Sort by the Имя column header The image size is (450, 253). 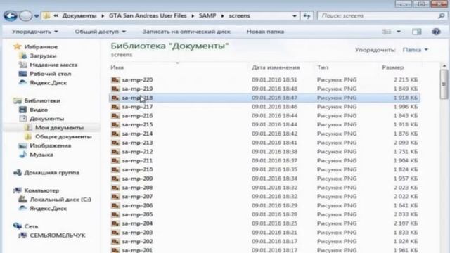point(117,67)
